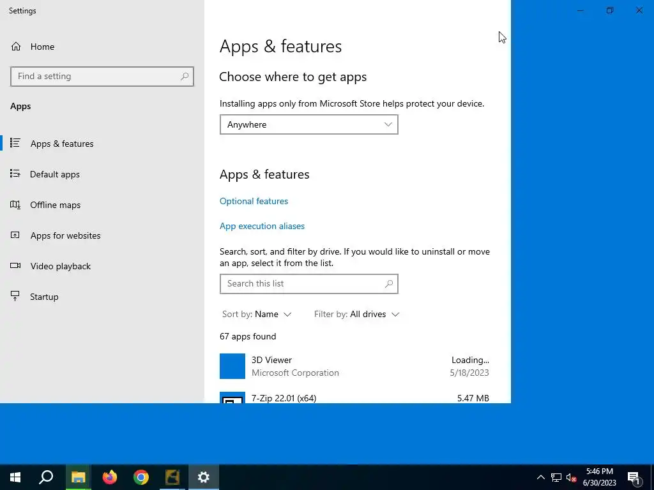
Task: Select the 7-Zip 22.01 (x64) entry
Action: coord(354,397)
